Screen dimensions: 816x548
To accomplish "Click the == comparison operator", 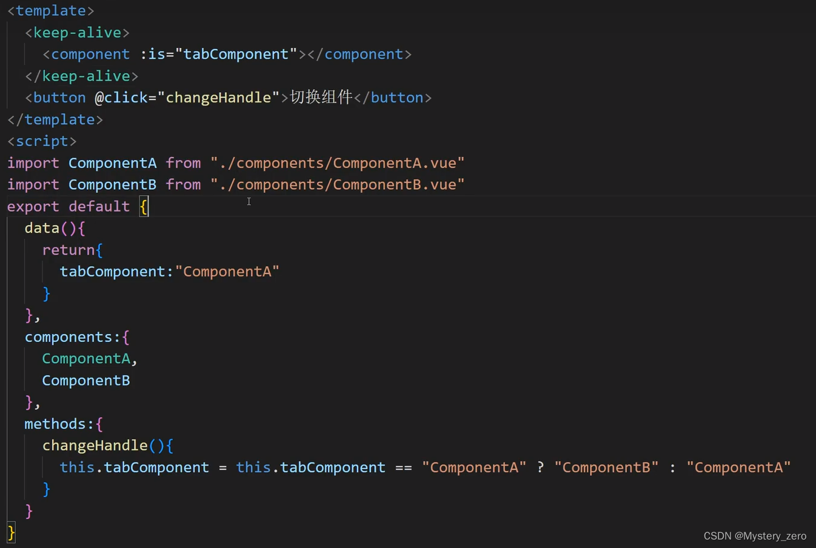I will (404, 468).
